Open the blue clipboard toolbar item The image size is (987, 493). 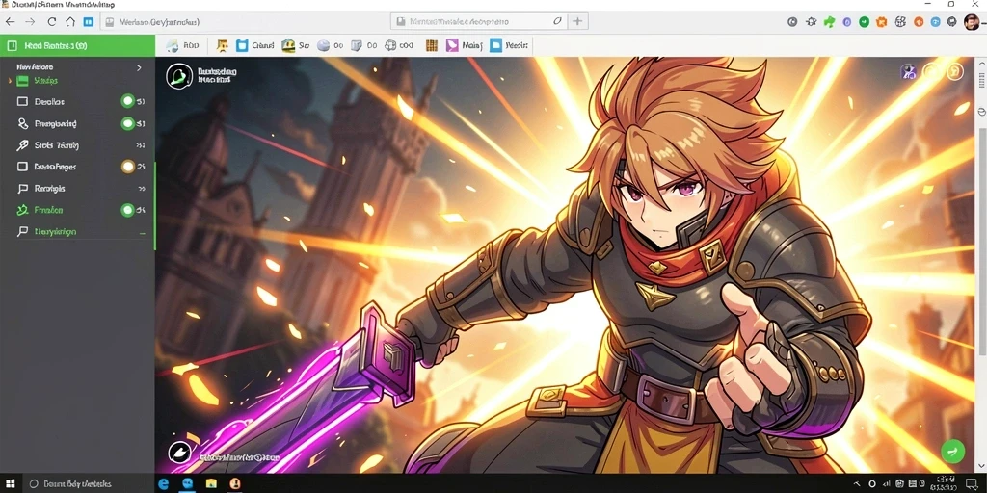click(x=254, y=45)
